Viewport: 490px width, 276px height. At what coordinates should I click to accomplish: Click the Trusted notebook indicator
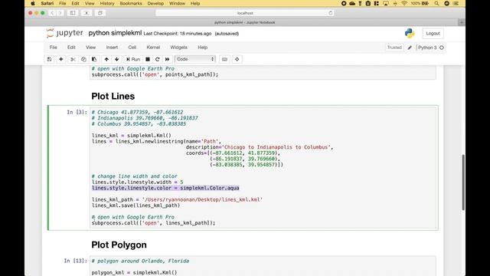394,48
